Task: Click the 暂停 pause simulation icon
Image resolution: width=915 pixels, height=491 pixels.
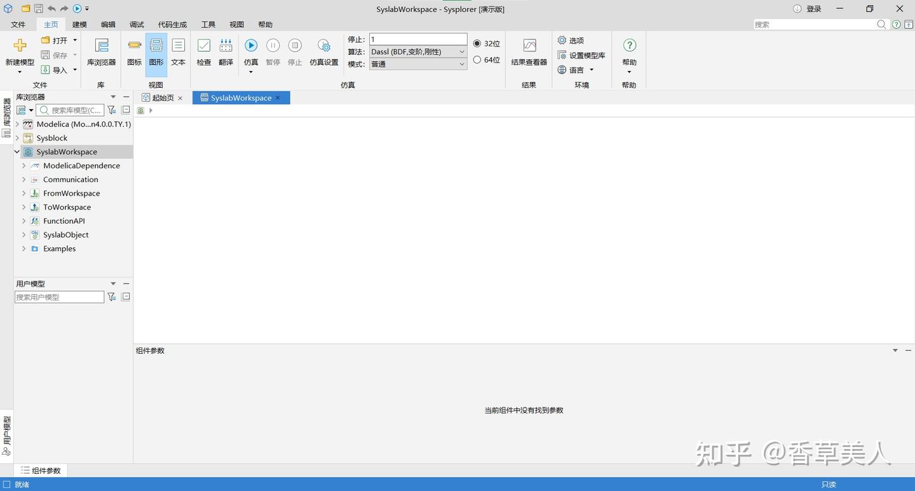Action: [x=273, y=45]
